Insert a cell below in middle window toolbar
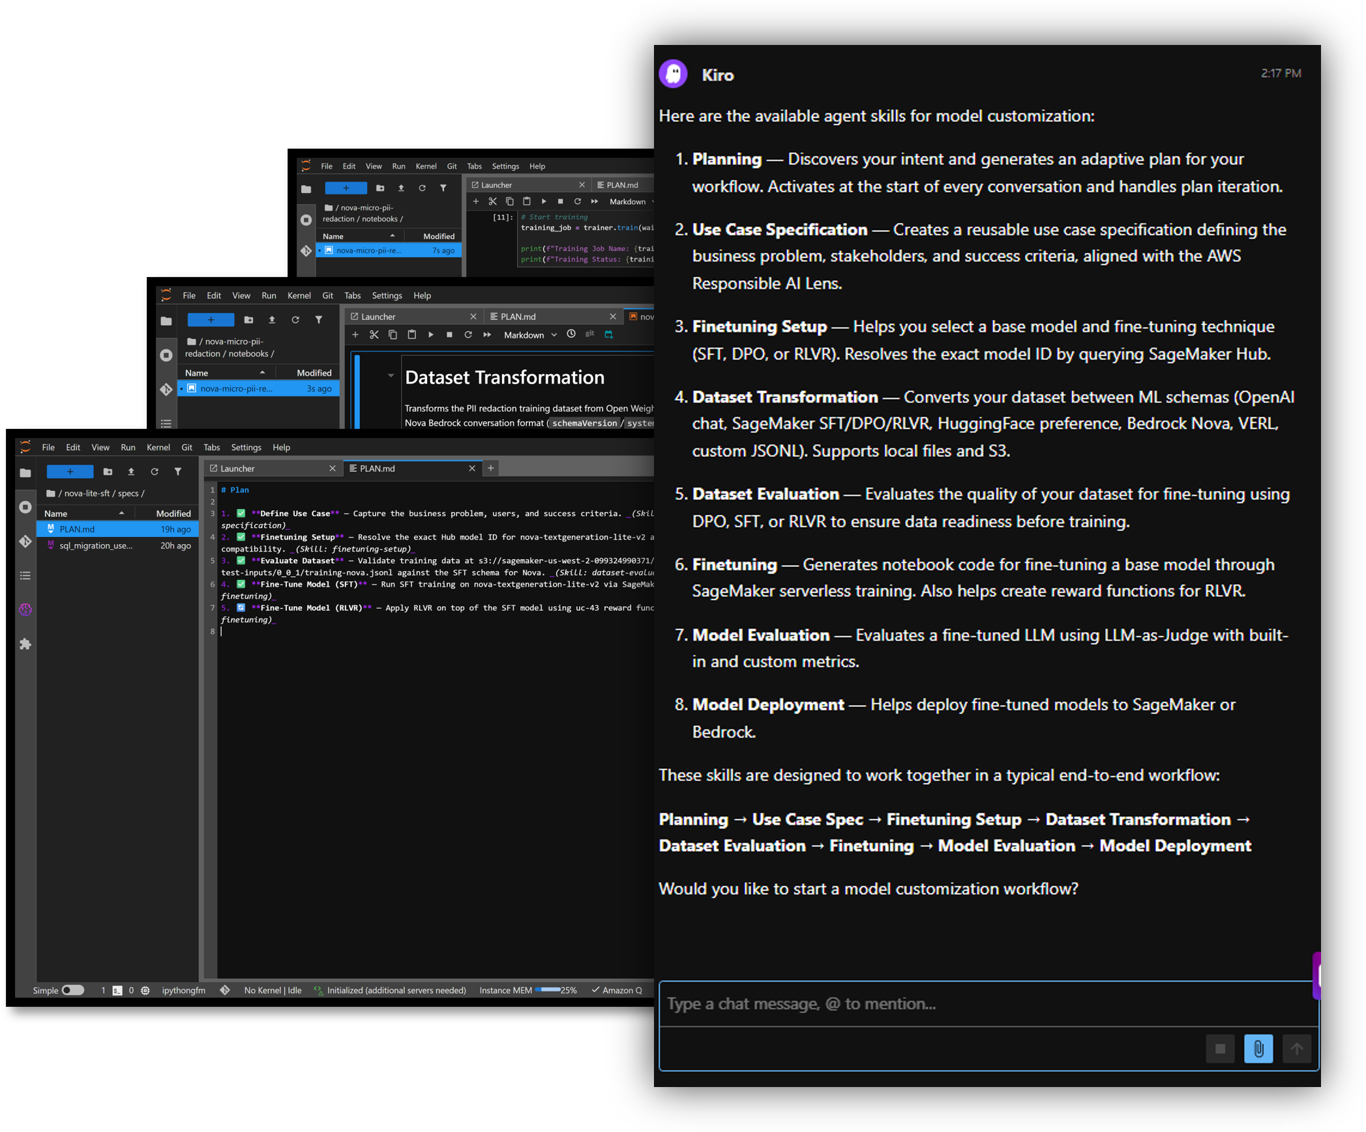 coord(355,334)
